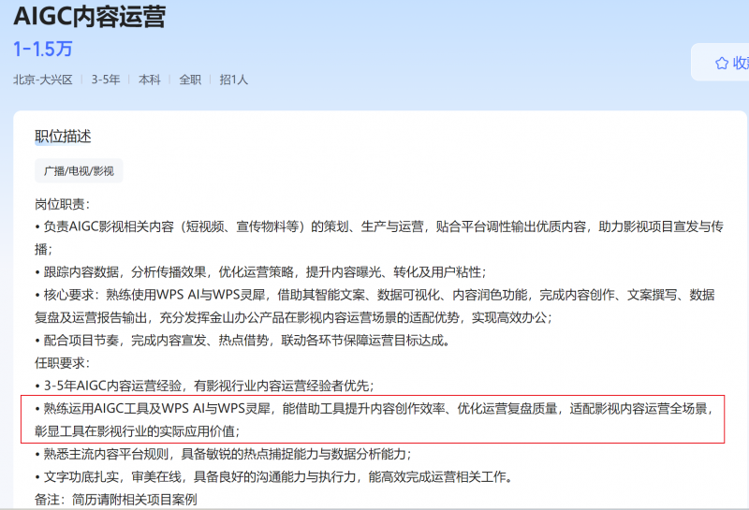749x510 pixels.
Task: Select the 北京-大兴区 location label
Action: (x=42, y=80)
